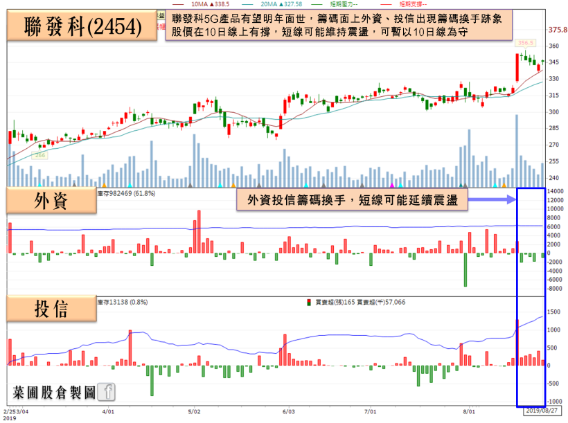Click the 6/03 date on time axis
This screenshot has width=568, height=423.
pyautogui.click(x=289, y=412)
